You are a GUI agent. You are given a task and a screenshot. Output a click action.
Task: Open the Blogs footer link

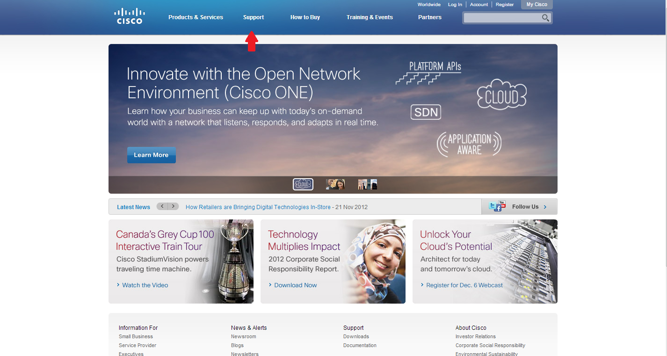(x=237, y=345)
